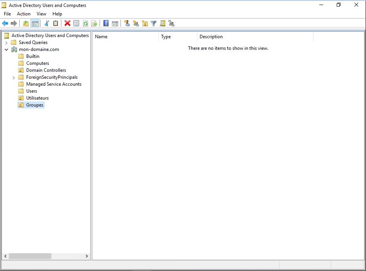Sort by the Name column header

point(125,37)
